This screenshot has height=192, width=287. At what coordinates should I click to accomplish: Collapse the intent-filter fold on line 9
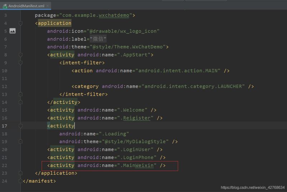tap(20, 63)
